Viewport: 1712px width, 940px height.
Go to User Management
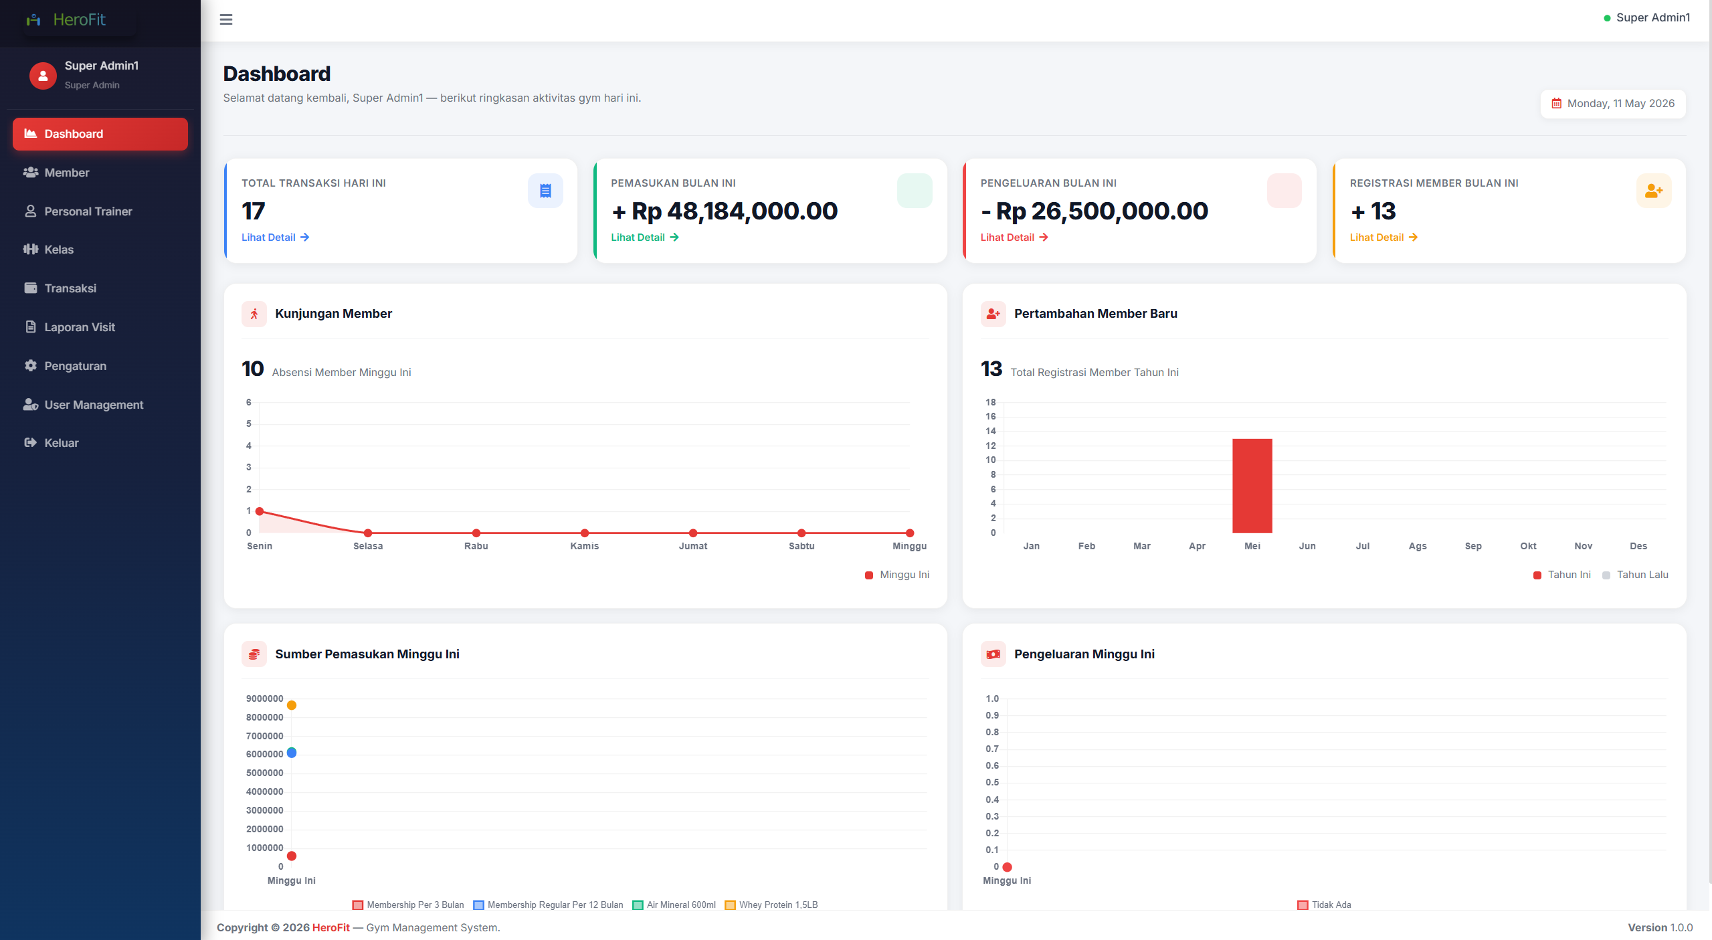pyautogui.click(x=100, y=405)
